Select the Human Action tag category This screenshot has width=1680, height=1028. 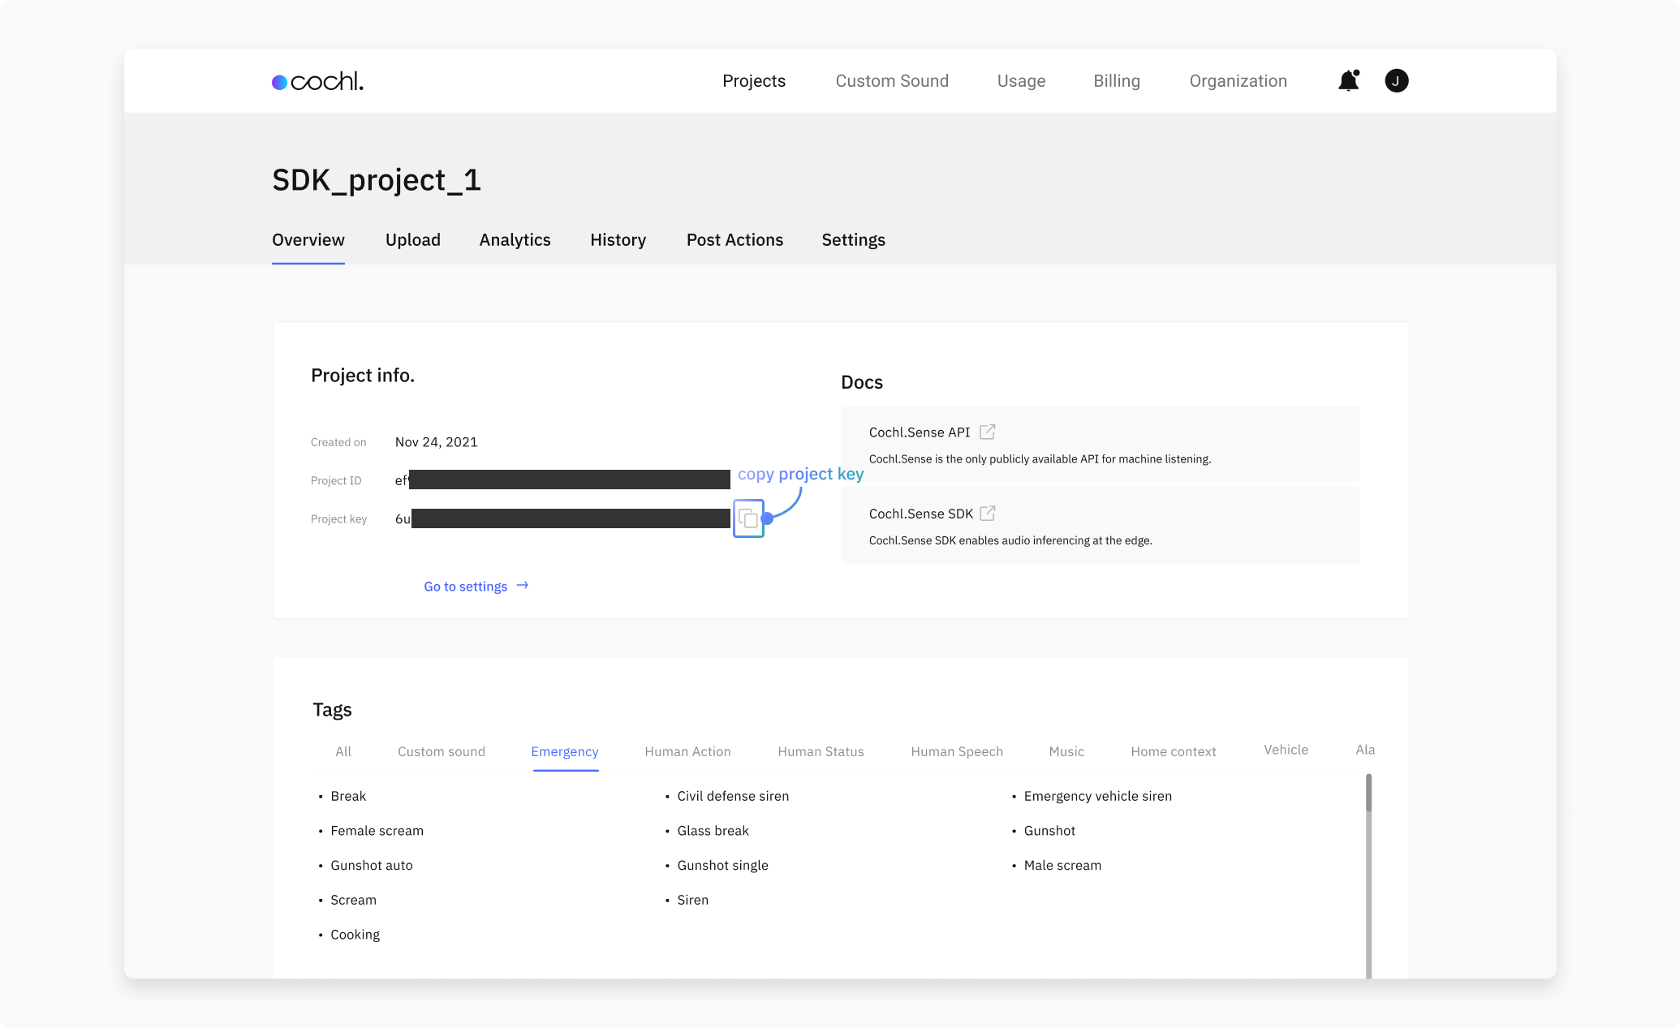click(x=687, y=751)
